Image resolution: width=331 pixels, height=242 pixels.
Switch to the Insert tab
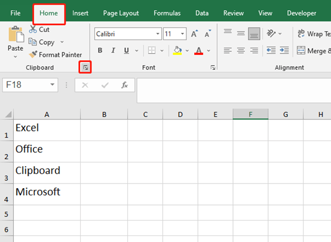(x=80, y=13)
